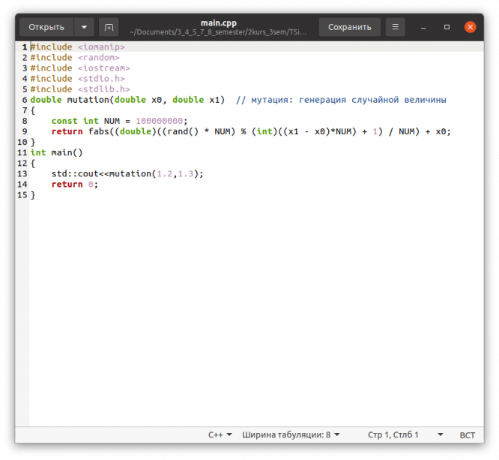Viewport: 499px width, 460px height.
Task: Click the const int NUM declaration line
Action: tap(119, 121)
